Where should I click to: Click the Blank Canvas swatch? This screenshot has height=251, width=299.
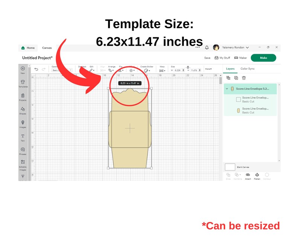tap(230, 167)
